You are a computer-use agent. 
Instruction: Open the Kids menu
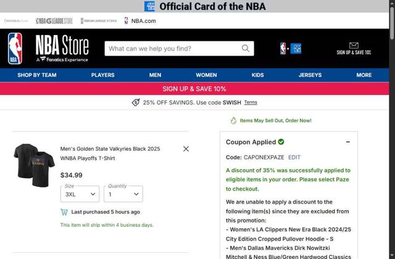(258, 75)
